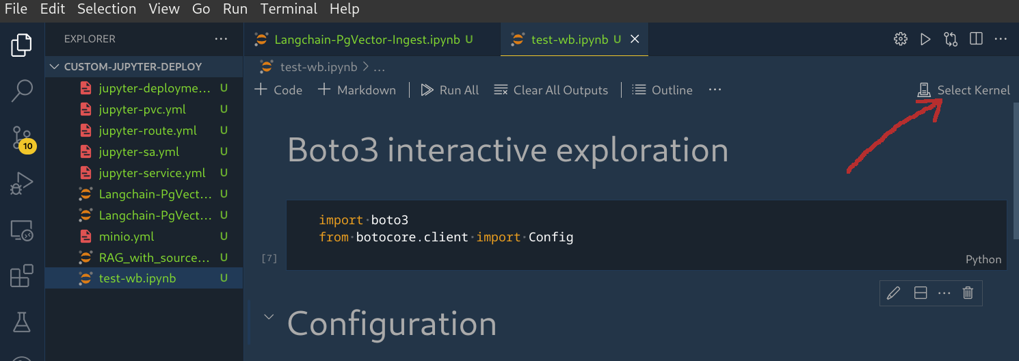The image size is (1019, 361).
Task: Open the Explorer view in activity bar
Action: [22, 46]
